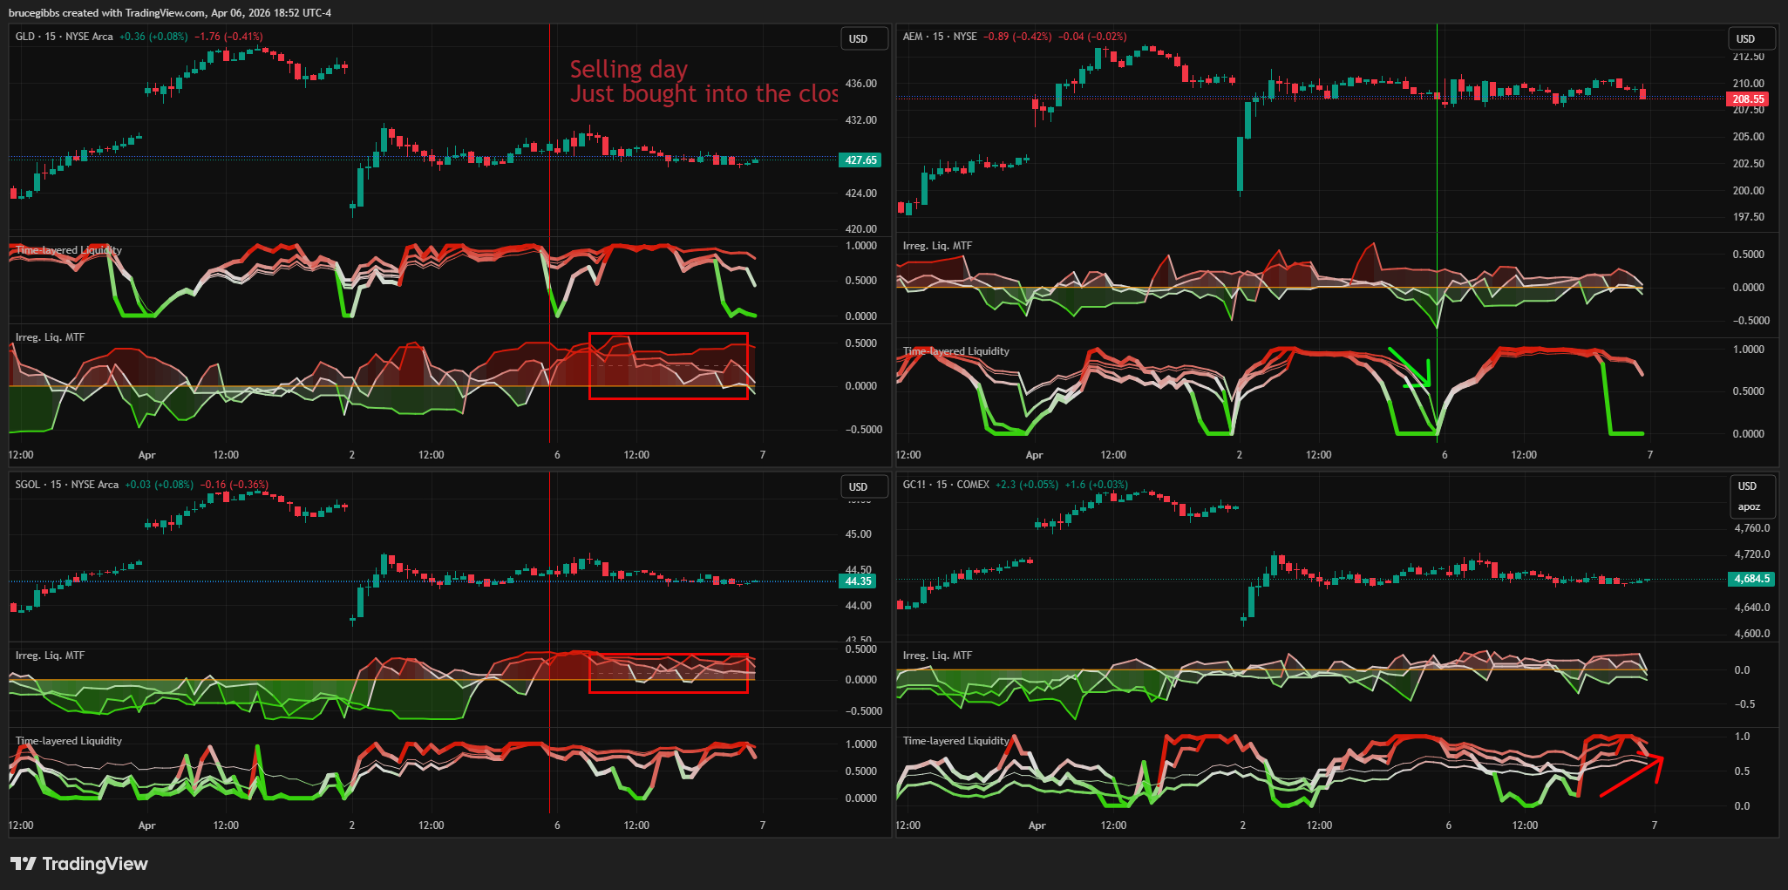This screenshot has height=890, width=1788.
Task: Click the GLD 427.65 current price label
Action: tap(860, 160)
